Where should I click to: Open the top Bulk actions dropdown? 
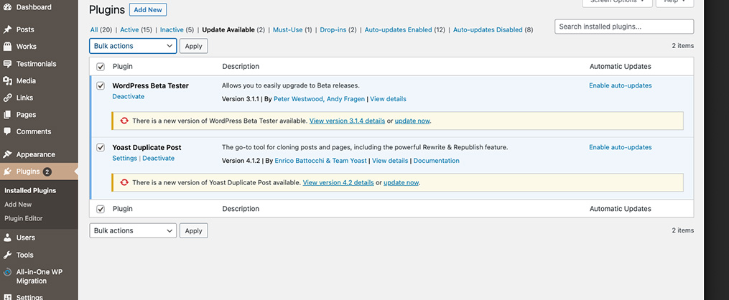pos(133,46)
